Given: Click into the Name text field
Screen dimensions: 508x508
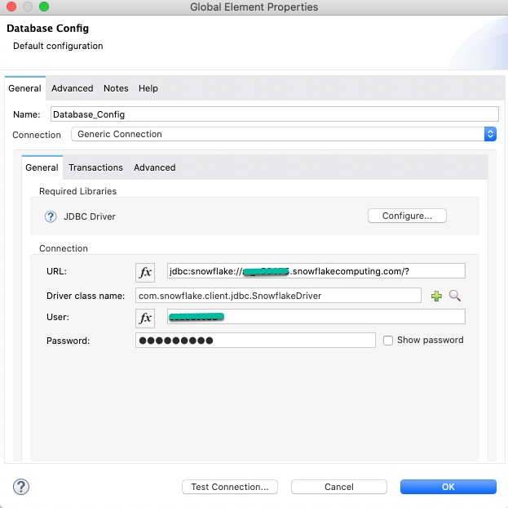Looking at the screenshot, I should coord(273,114).
